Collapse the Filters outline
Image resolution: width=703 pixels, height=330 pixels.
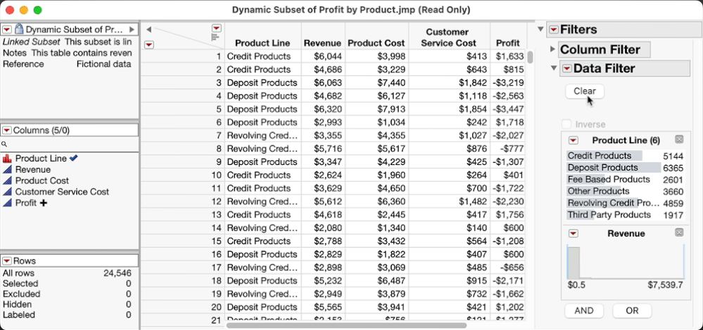click(x=540, y=29)
